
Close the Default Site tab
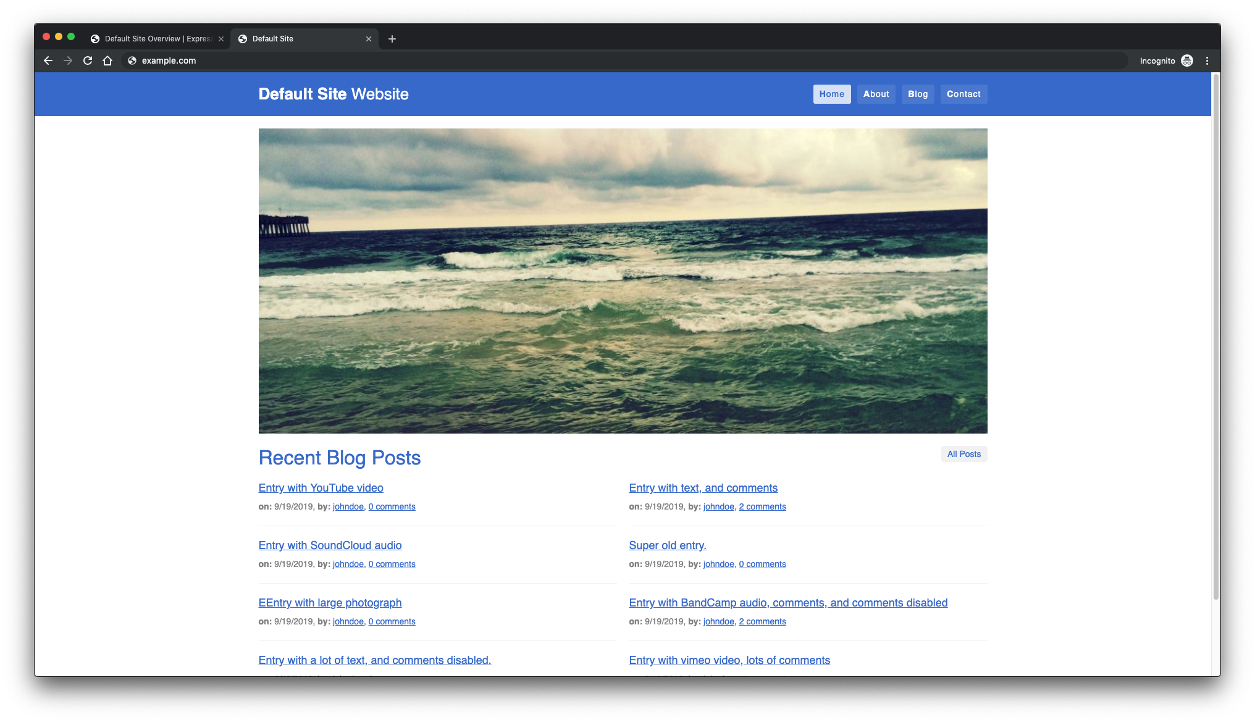click(x=369, y=39)
